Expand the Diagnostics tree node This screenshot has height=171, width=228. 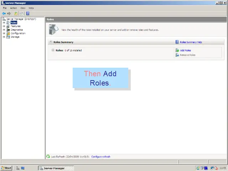(4, 30)
